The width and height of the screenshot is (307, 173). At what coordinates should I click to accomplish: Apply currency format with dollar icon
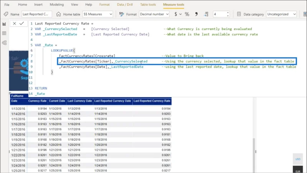(176, 14)
